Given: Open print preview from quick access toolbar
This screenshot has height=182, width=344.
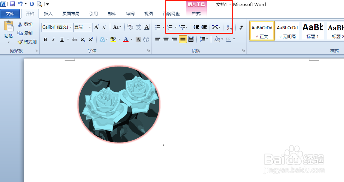Looking at the screenshot, I should [40, 4].
